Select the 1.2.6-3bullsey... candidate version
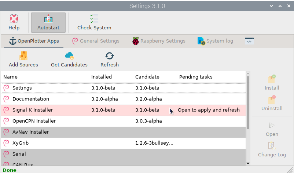The height and width of the screenshot is (174, 294). pyautogui.click(x=154, y=143)
